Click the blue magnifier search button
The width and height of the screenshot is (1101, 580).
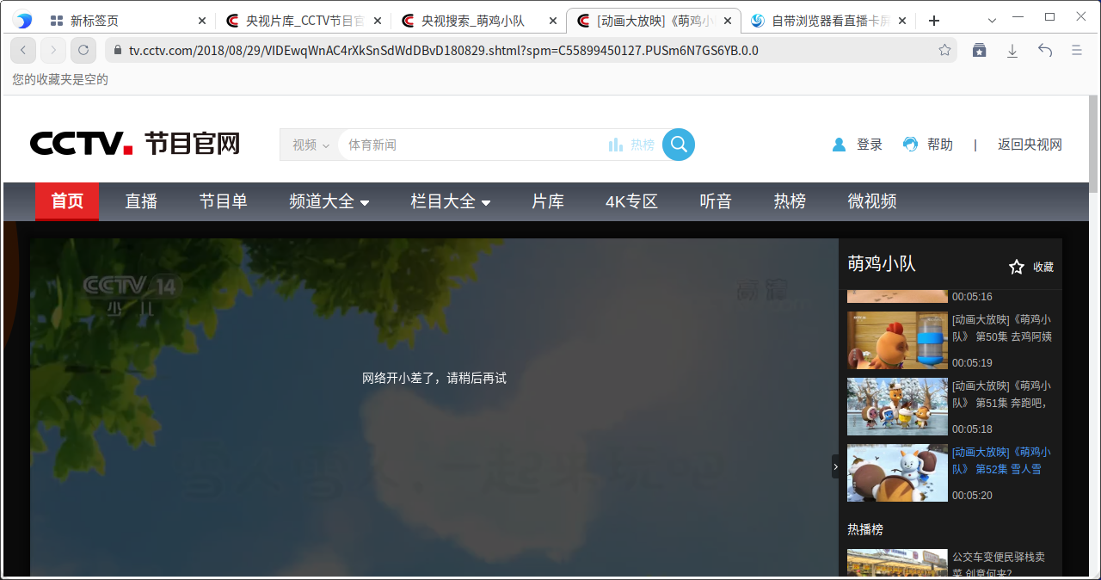(679, 145)
